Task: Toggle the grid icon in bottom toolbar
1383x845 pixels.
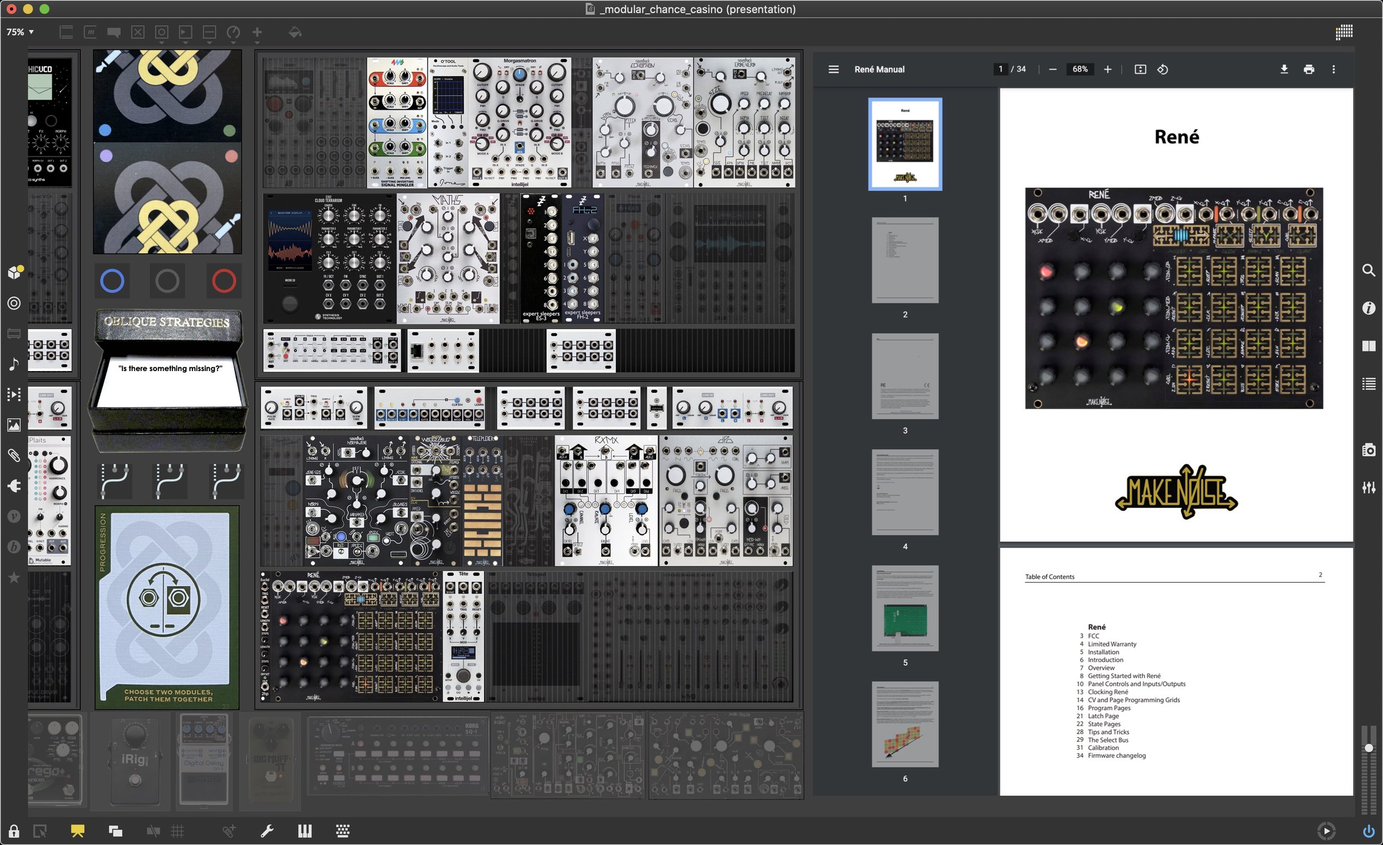Action: pyautogui.click(x=178, y=831)
